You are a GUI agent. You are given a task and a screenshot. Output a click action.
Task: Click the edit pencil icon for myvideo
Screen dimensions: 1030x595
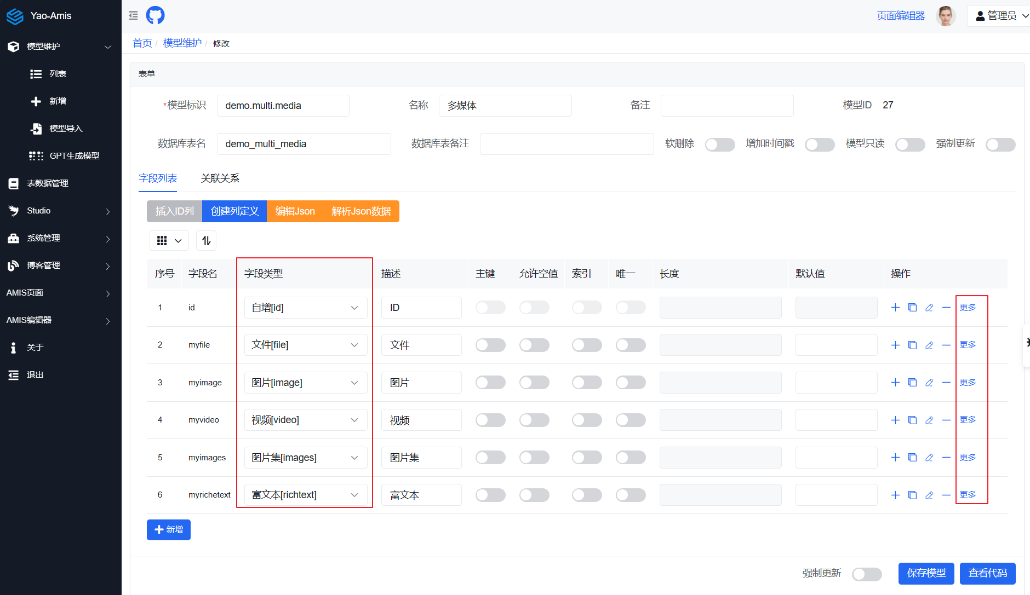(x=929, y=420)
